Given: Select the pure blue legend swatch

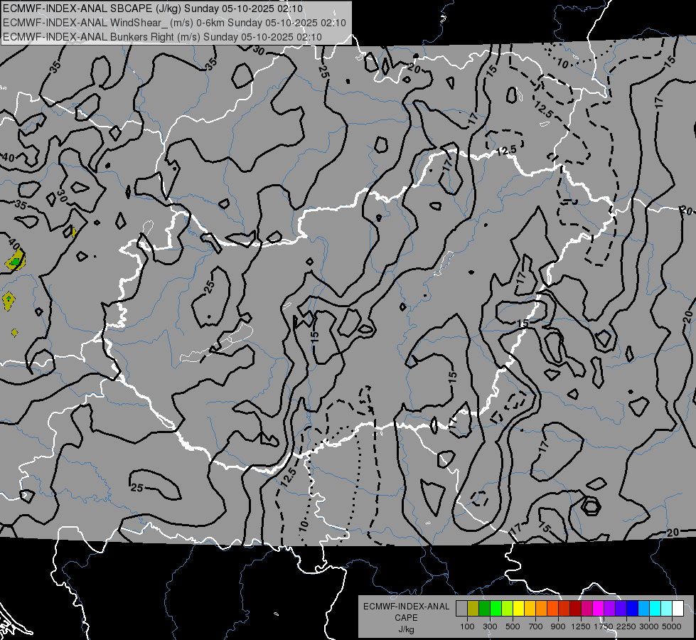Looking at the screenshot, I should tap(633, 608).
